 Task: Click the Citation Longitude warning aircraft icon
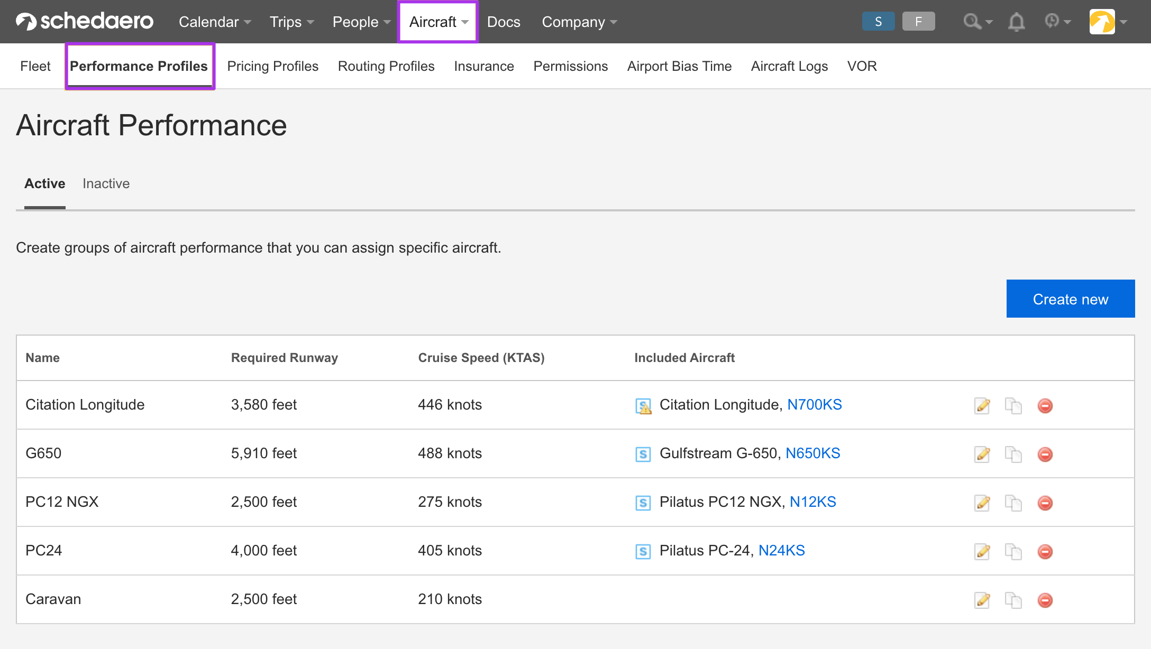pyautogui.click(x=643, y=406)
